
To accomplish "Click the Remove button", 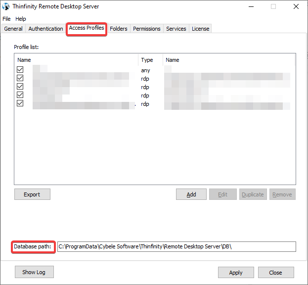I will click(282, 194).
